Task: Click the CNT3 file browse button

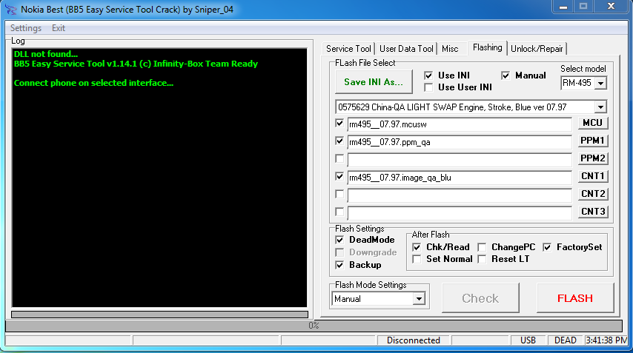Action: point(593,212)
